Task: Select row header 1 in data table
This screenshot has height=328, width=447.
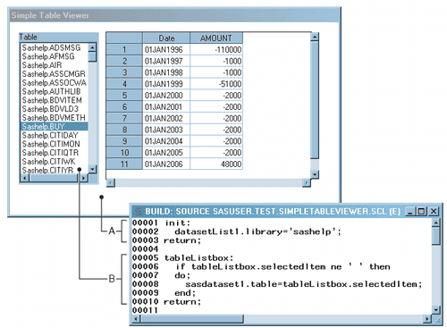Action: tap(124, 50)
